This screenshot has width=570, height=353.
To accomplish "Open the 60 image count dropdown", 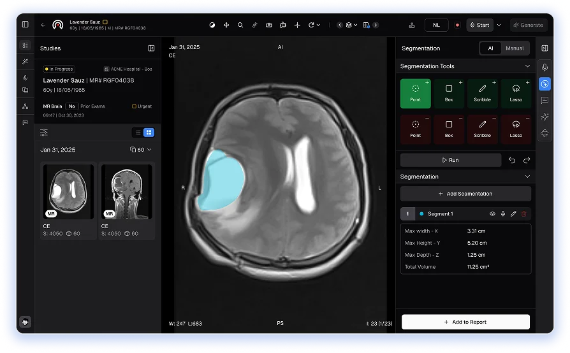I will [140, 150].
